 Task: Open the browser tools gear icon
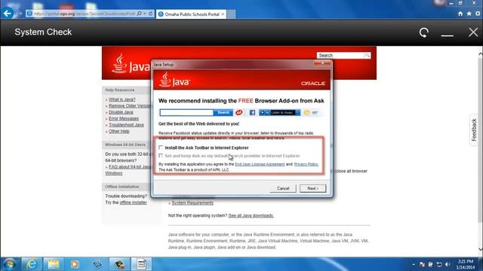pyautogui.click(x=478, y=14)
